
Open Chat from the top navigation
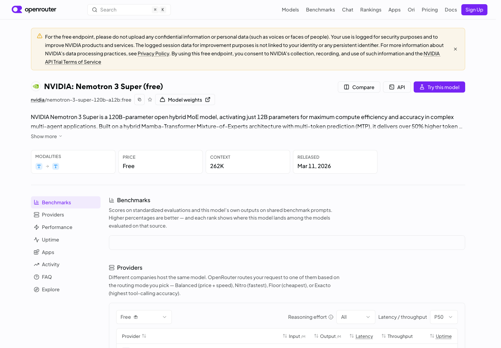(x=348, y=10)
